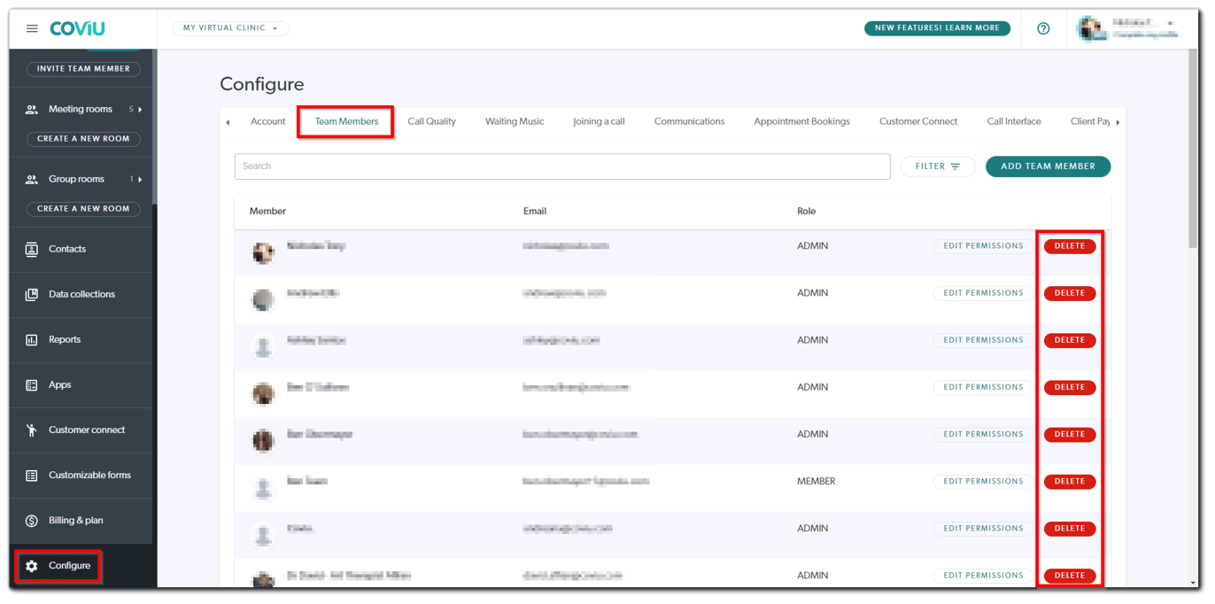This screenshot has width=1215, height=604.
Task: Open the Waiting Music tab
Action: [x=514, y=121]
